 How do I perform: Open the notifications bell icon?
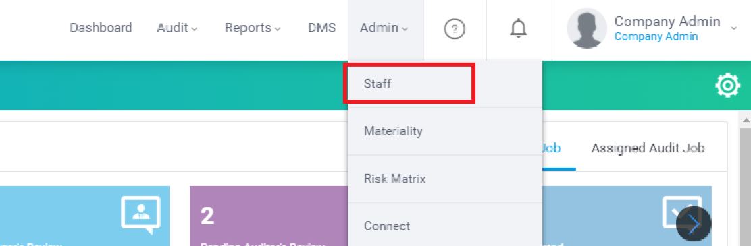coord(518,29)
